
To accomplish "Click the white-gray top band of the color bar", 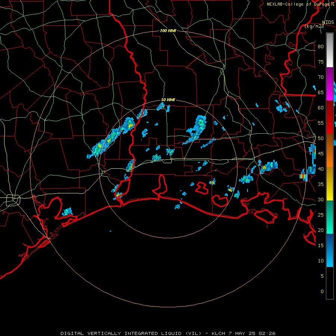I will coord(330,50).
